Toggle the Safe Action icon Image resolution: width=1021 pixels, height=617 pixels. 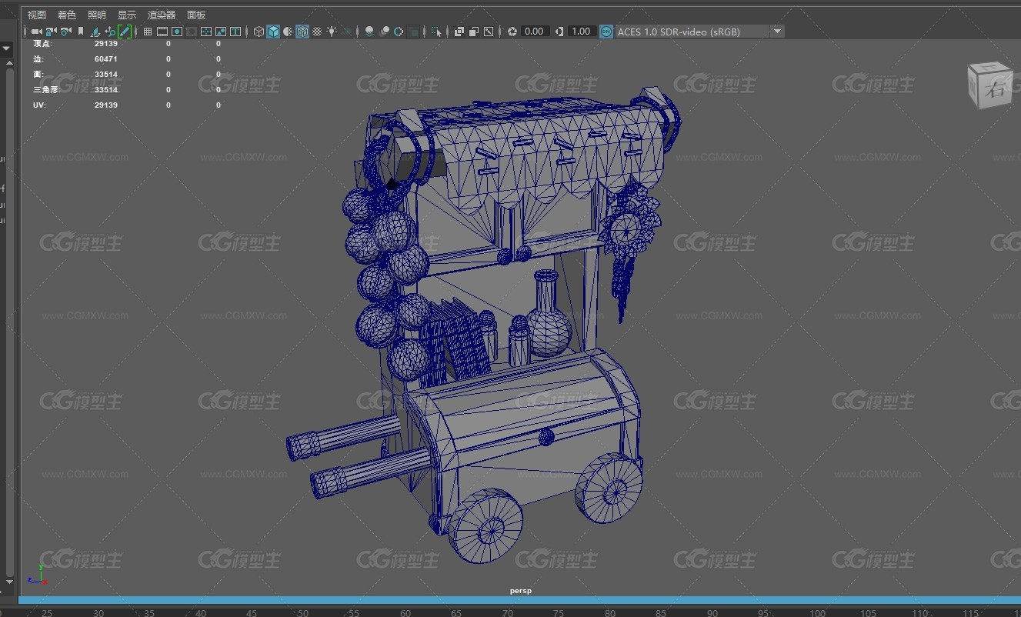click(221, 32)
